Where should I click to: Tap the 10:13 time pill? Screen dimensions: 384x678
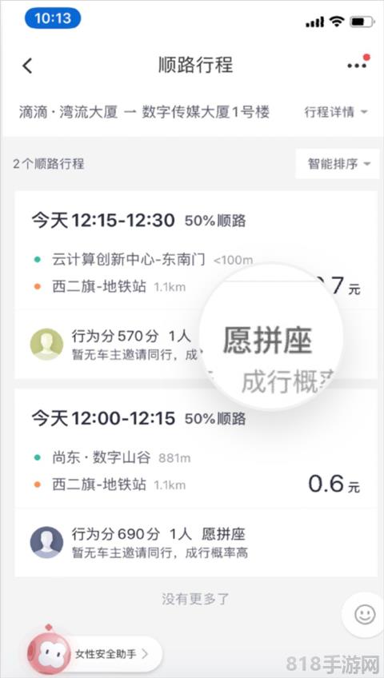[52, 18]
